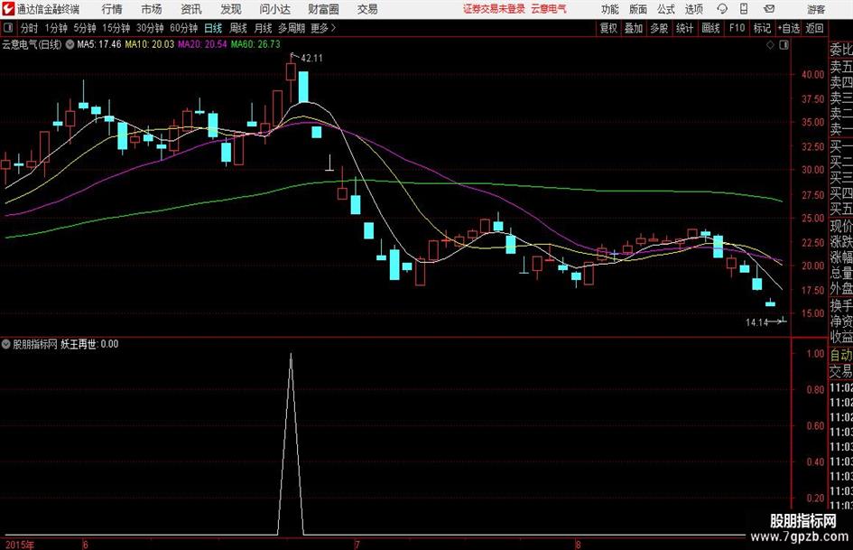Click the 自动 label in side panel
The image size is (853, 550).
click(x=841, y=355)
